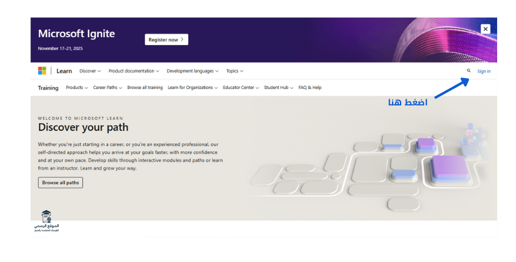Click the Browse all paths button
Screen dimensions: 516x262
pyautogui.click(x=60, y=183)
